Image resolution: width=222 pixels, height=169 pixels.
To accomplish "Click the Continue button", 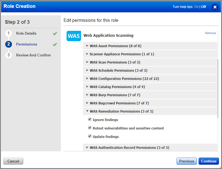I will [x=209, y=161].
